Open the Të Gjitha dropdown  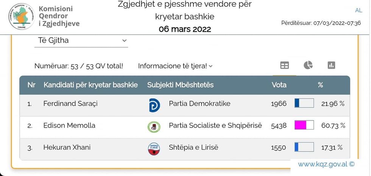tap(81, 41)
